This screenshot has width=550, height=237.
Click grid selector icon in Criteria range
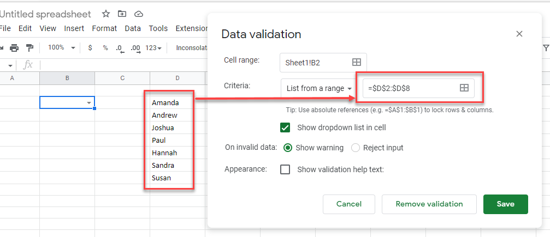[x=464, y=88]
